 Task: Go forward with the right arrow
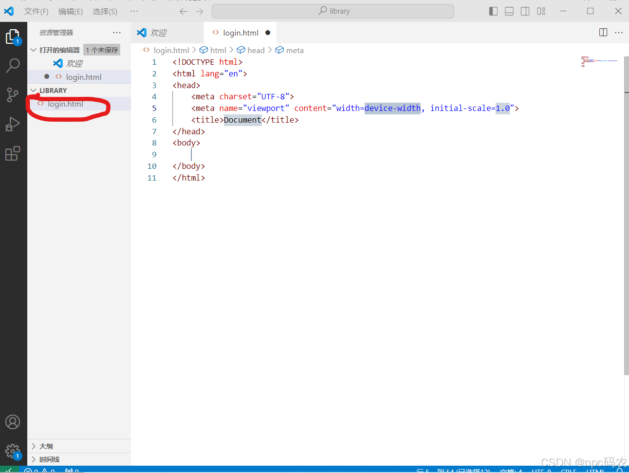point(199,11)
